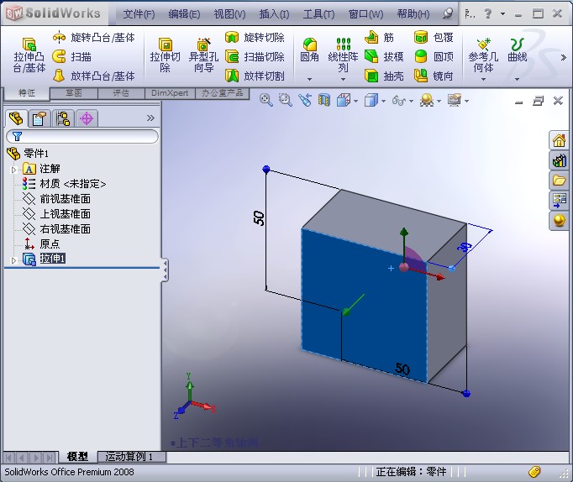Open the 工具(T) menu
Viewport: 573px width, 482px height.
(x=318, y=14)
